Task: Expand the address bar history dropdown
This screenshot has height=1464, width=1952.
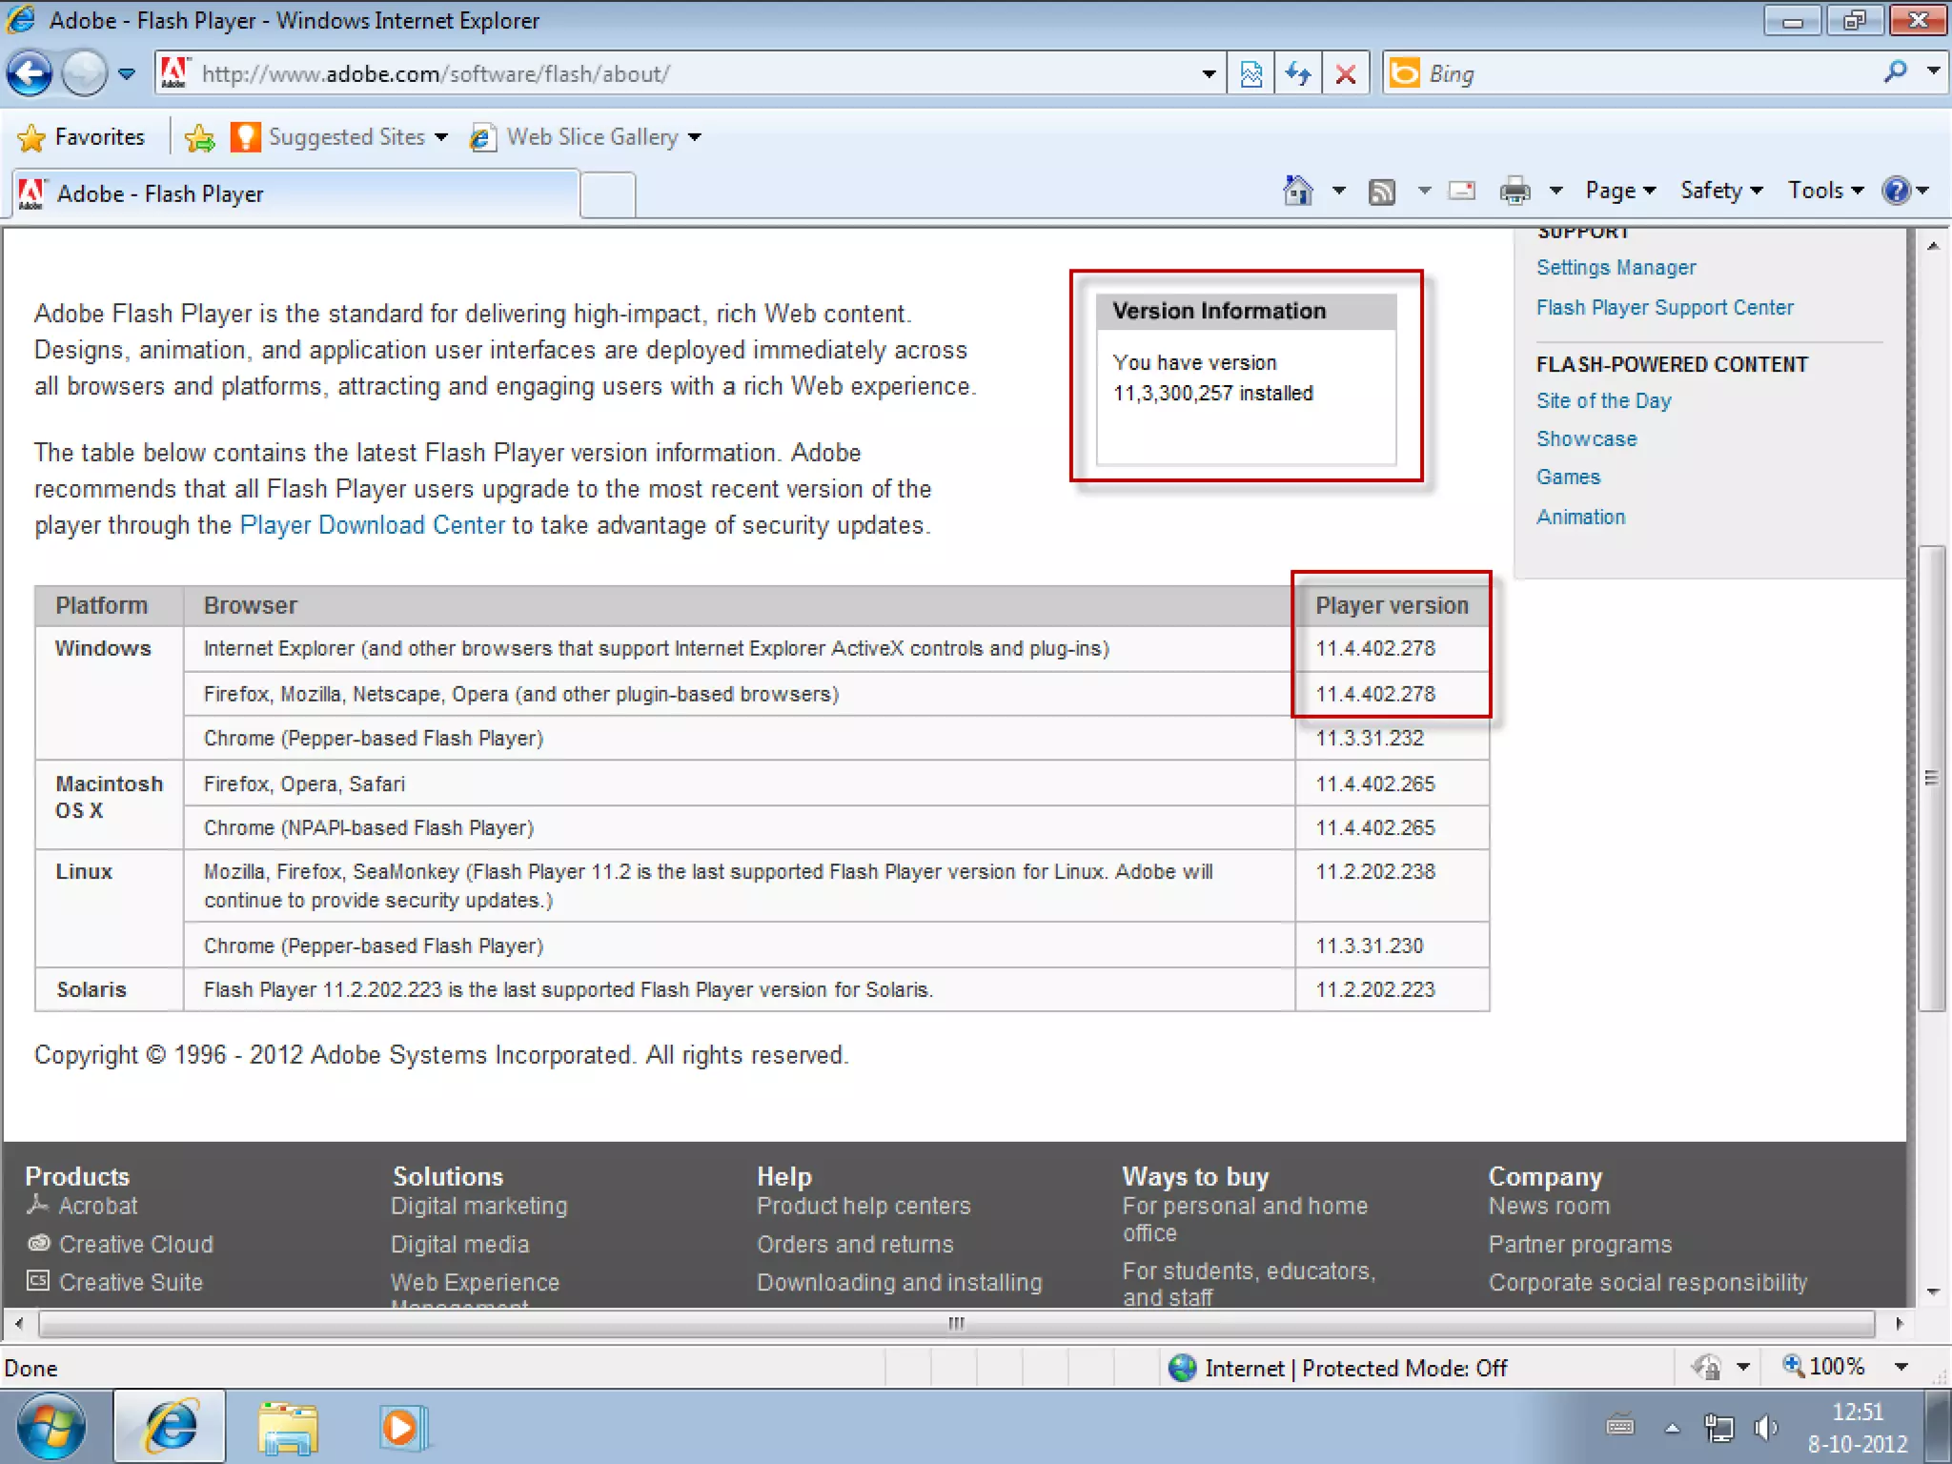Action: pyautogui.click(x=1209, y=73)
